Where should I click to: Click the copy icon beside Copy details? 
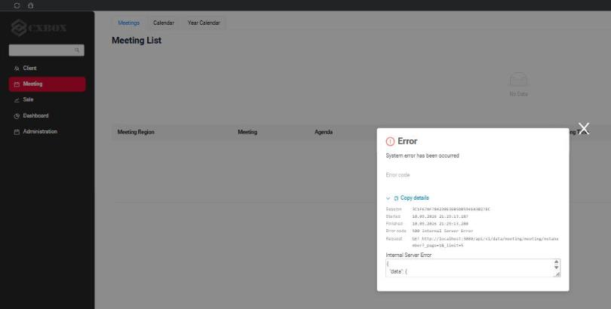coord(396,198)
